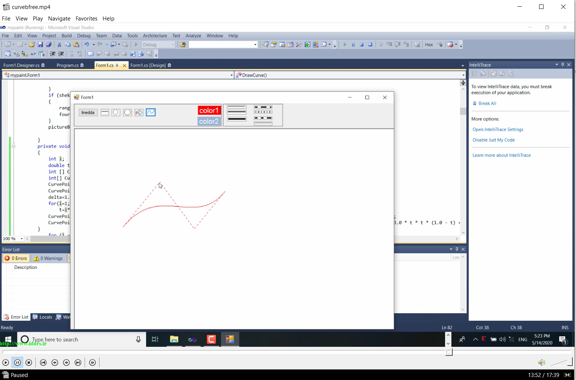
Task: Play the video in media player
Action: pyautogui.click(x=6, y=362)
